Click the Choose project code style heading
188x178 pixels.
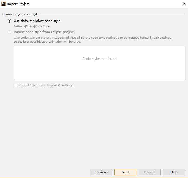pyautogui.click(x=20, y=14)
